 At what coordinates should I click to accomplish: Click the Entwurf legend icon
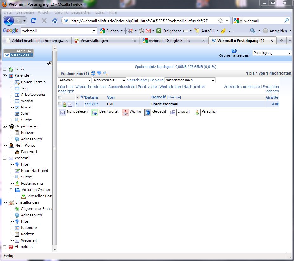pyautogui.click(x=173, y=113)
